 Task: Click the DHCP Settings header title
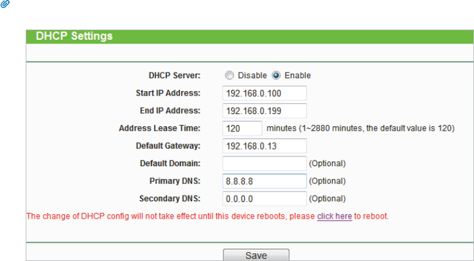74,36
